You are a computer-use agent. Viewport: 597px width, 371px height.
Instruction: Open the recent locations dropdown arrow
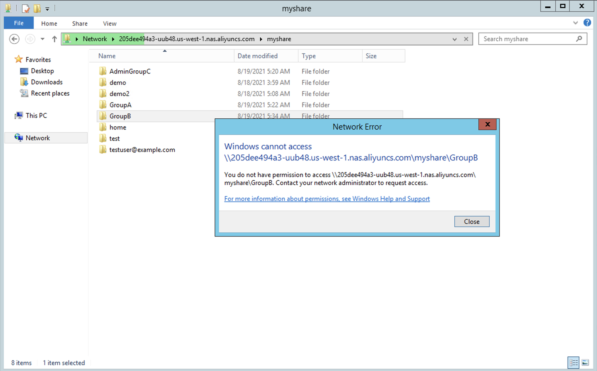pyautogui.click(x=42, y=39)
